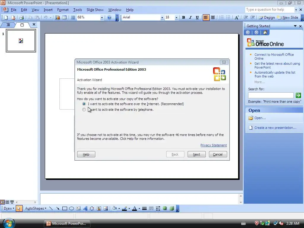Open Line Color dropdown arrow

pos(129,209)
